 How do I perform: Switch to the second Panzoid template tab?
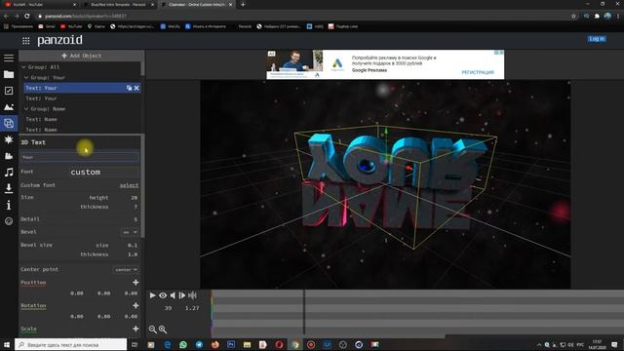coord(119,4)
